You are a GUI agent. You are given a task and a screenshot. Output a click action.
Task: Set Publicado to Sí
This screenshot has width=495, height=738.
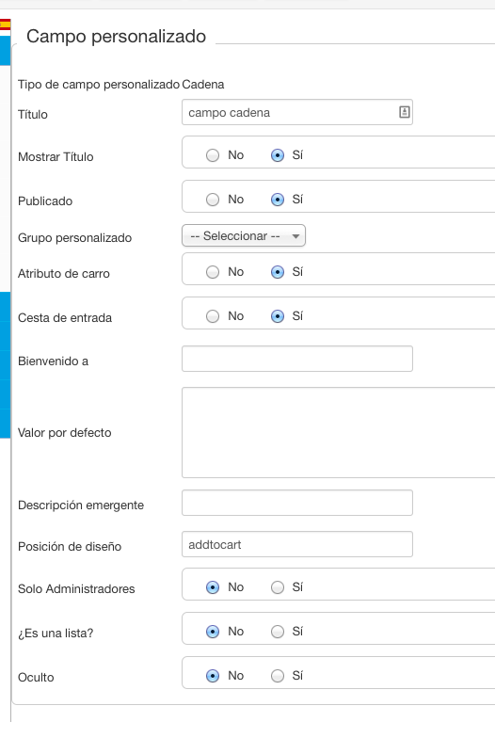278,200
